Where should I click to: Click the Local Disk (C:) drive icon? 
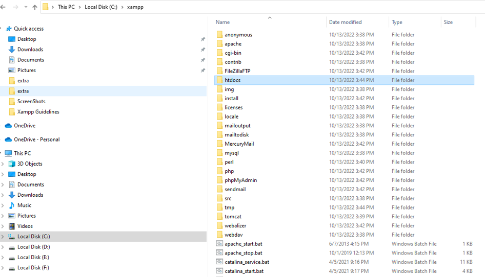pyautogui.click(x=12, y=237)
